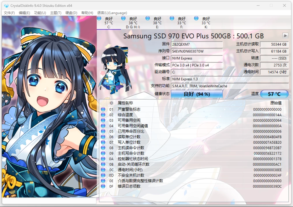Click status orb of attribute 0A 控制器忙状态时间
The height and width of the screenshot is (207, 293).
point(103,159)
